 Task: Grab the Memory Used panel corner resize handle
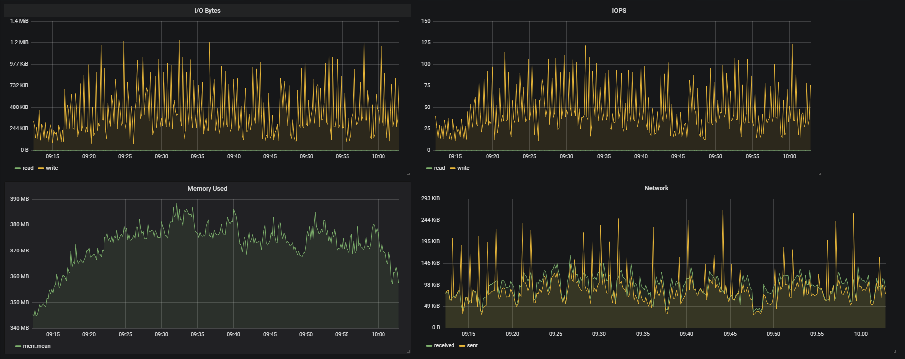tap(408, 351)
